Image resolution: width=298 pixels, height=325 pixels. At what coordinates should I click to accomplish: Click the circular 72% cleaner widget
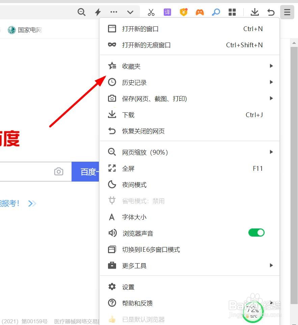point(253,311)
